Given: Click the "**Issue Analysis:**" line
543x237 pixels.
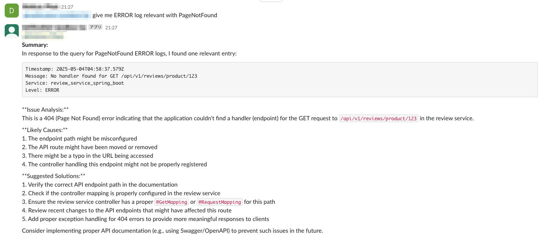Looking at the screenshot, I should [44, 109].
